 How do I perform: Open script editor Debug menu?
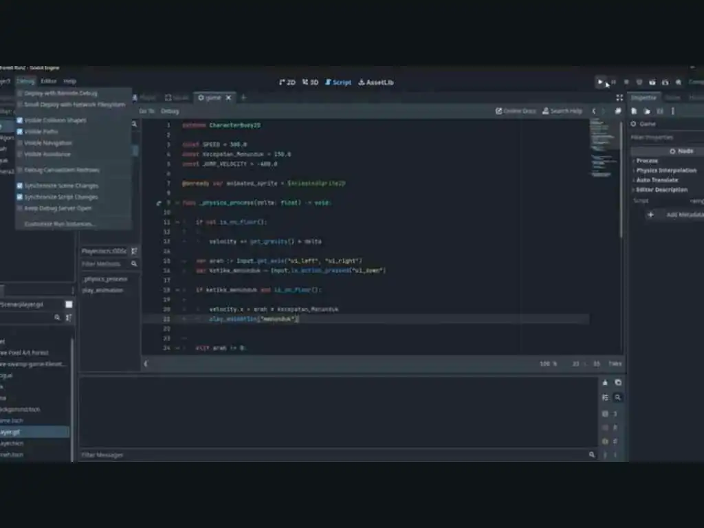coord(170,111)
